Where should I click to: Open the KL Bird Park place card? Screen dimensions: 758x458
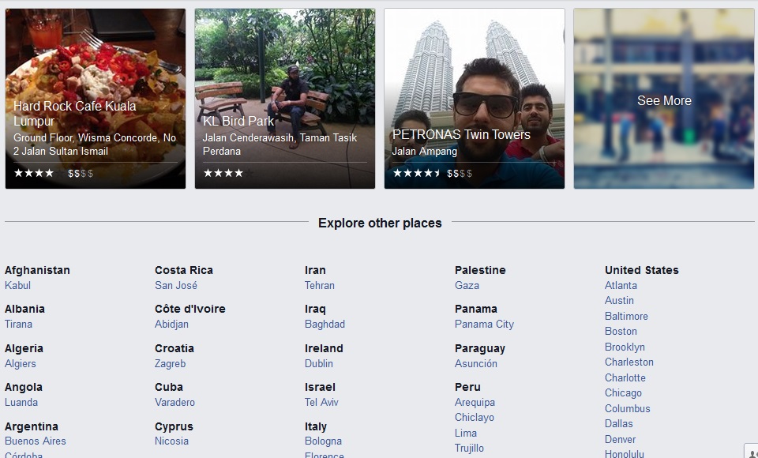click(285, 99)
